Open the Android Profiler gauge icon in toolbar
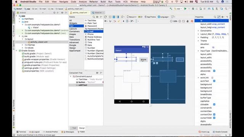 209,9
